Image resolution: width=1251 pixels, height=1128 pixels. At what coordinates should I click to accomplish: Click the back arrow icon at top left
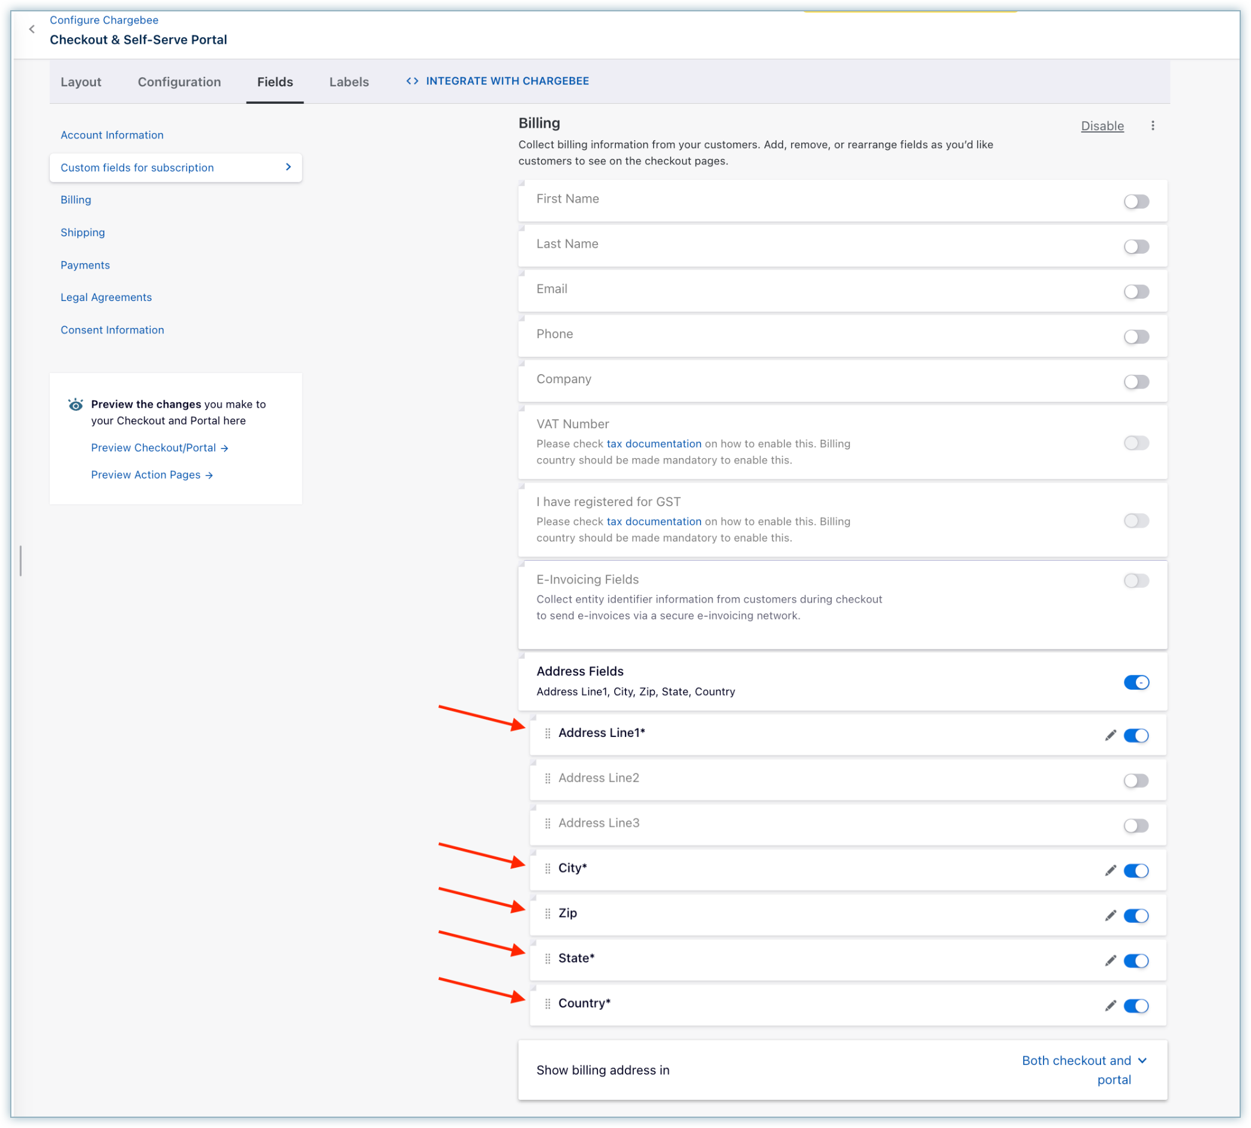pyautogui.click(x=32, y=29)
